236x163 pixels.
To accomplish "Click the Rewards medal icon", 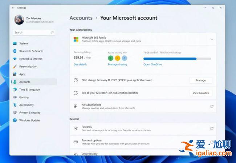I will point(76,128).
